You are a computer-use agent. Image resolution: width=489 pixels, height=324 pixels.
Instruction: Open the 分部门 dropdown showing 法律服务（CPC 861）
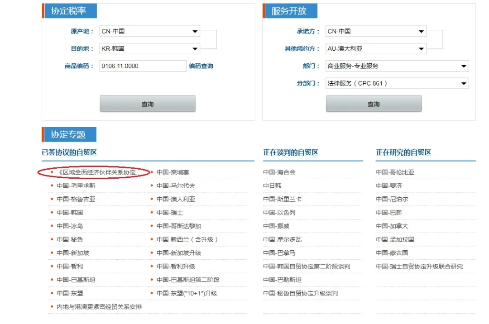pos(397,83)
